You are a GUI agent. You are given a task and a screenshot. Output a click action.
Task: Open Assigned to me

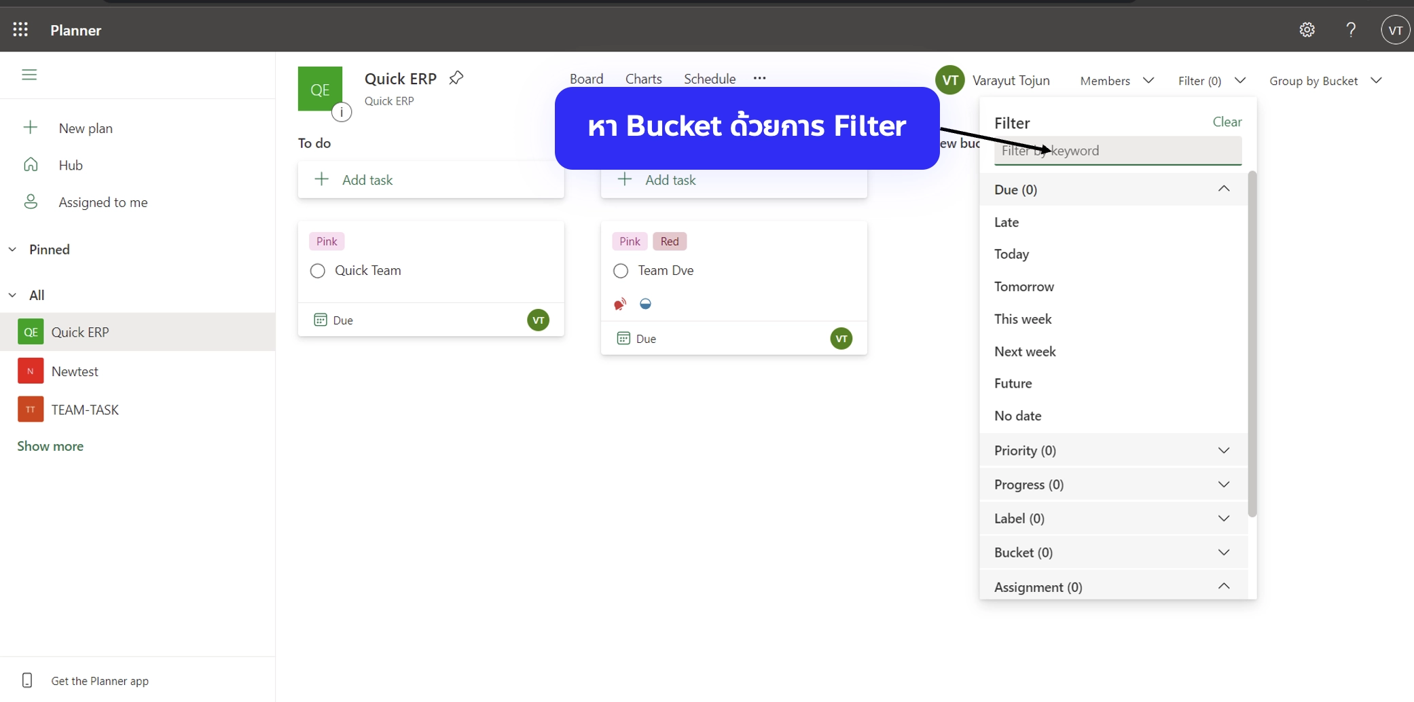[x=103, y=202]
